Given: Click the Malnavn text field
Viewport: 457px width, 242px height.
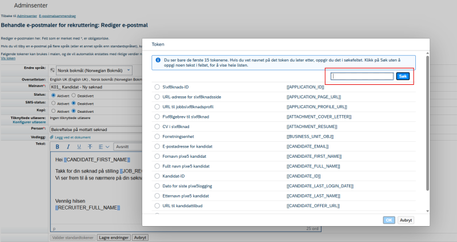Looking at the screenshot, I should (96, 87).
